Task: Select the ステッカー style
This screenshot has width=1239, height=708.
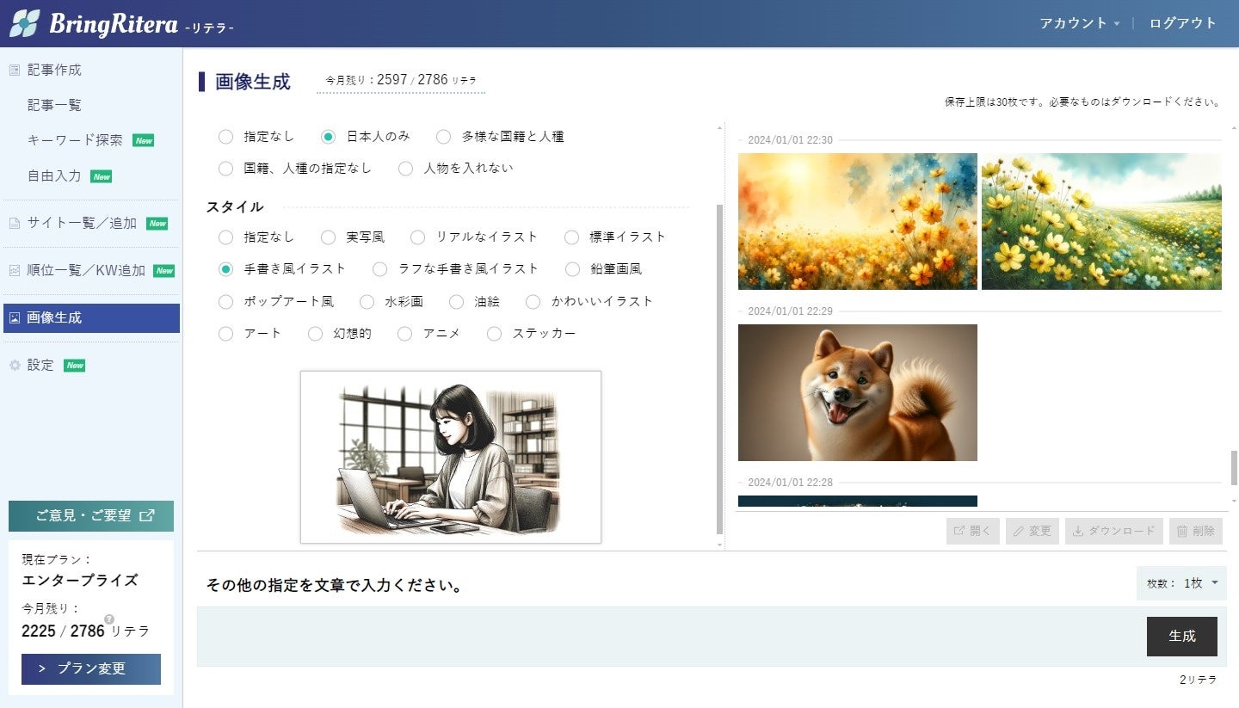Action: pyautogui.click(x=494, y=334)
